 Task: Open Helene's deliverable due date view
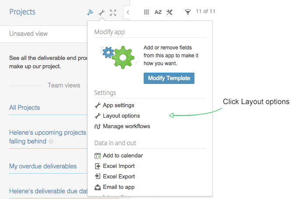tap(48, 191)
